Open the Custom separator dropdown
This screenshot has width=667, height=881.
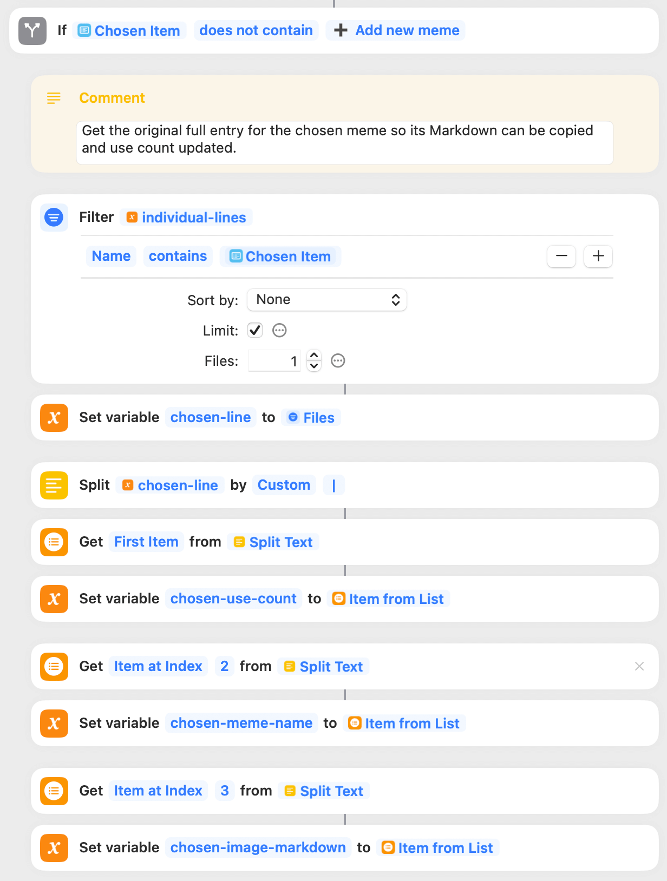284,485
